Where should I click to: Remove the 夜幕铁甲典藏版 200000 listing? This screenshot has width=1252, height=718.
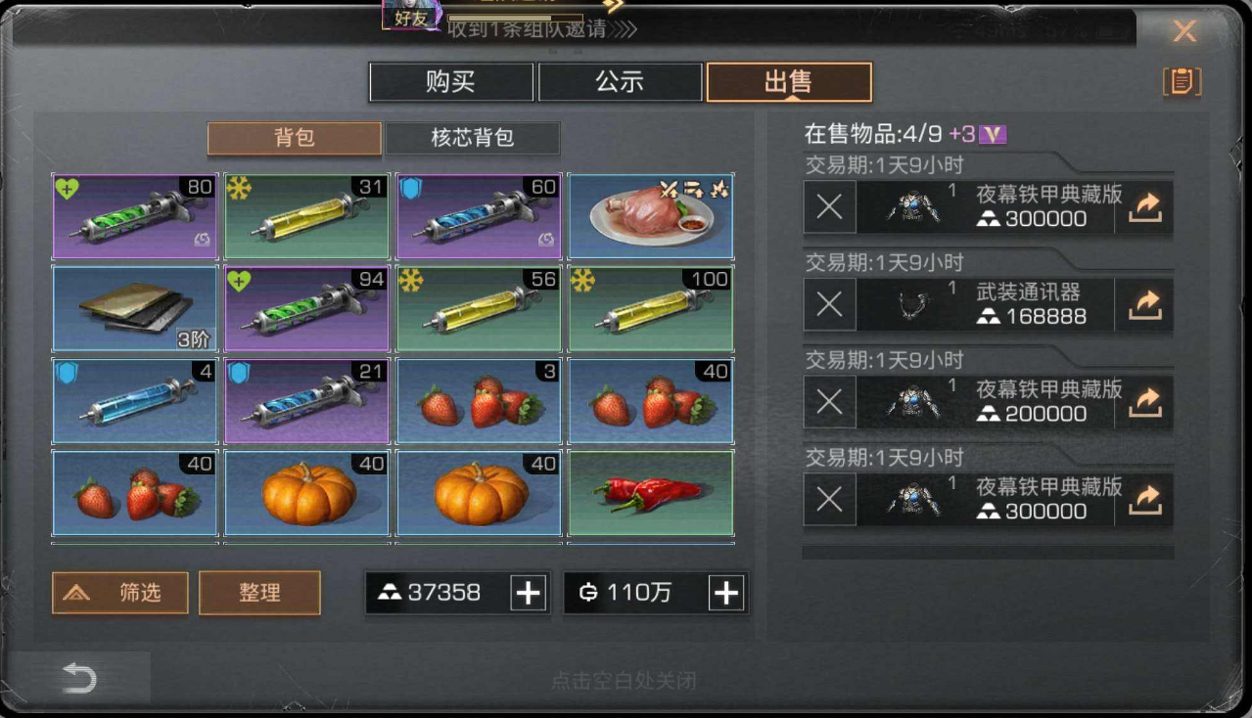tap(829, 401)
